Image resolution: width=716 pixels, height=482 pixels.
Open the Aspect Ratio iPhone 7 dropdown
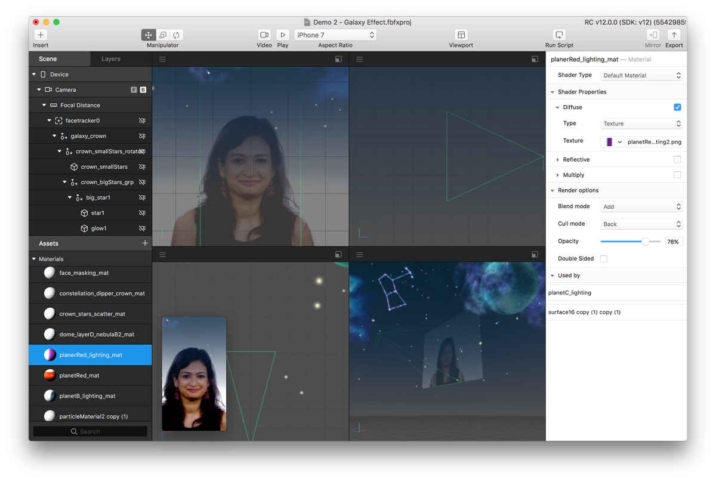point(335,35)
